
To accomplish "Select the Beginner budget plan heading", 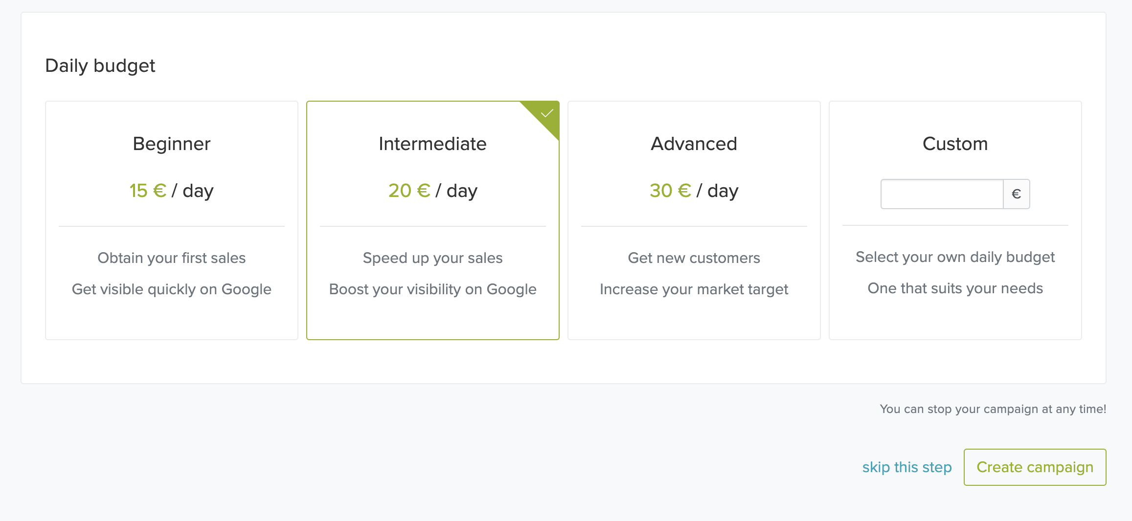I will (172, 144).
